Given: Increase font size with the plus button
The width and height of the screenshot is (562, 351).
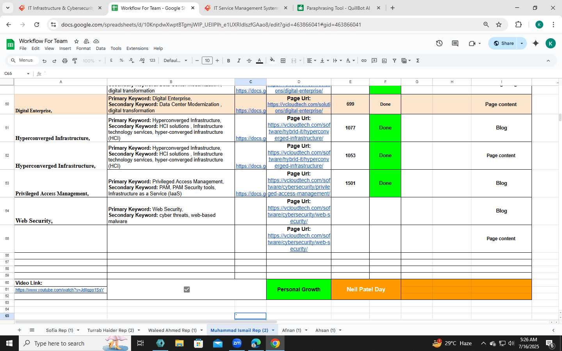Looking at the screenshot, I should (x=217, y=60).
